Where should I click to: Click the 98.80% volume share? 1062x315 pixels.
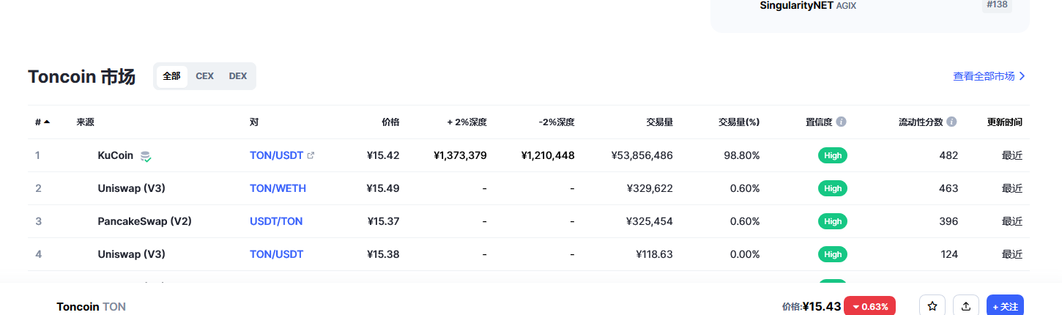(x=741, y=155)
